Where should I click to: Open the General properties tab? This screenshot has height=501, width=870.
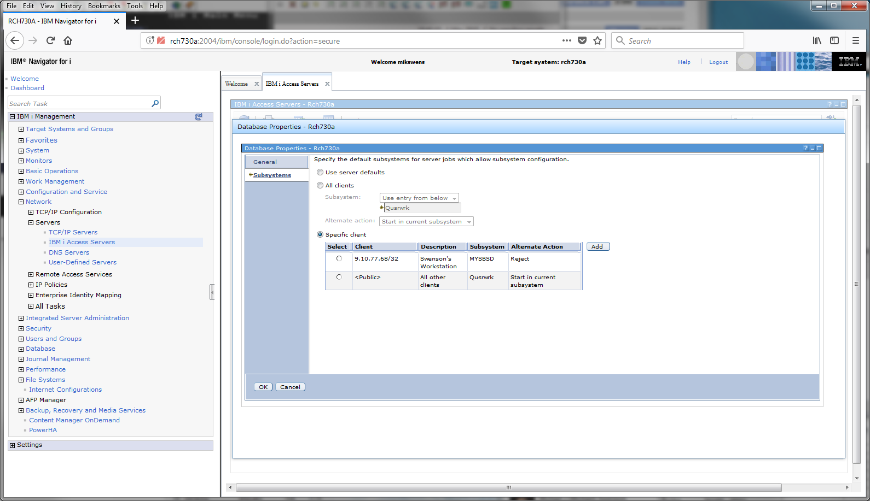277,162
